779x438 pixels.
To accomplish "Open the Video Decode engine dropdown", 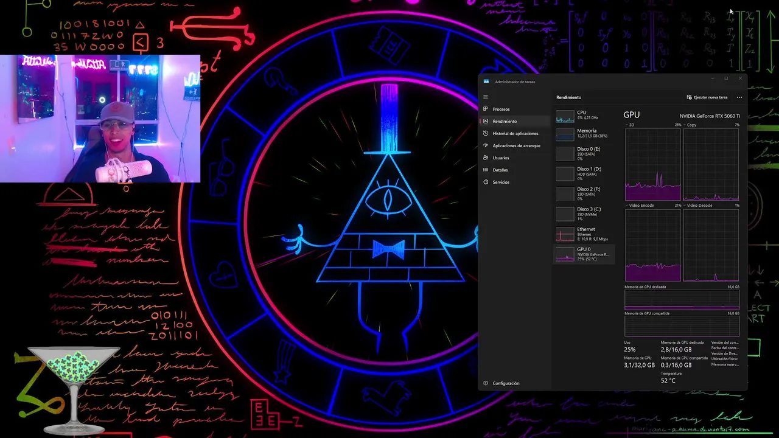I will [x=685, y=206].
